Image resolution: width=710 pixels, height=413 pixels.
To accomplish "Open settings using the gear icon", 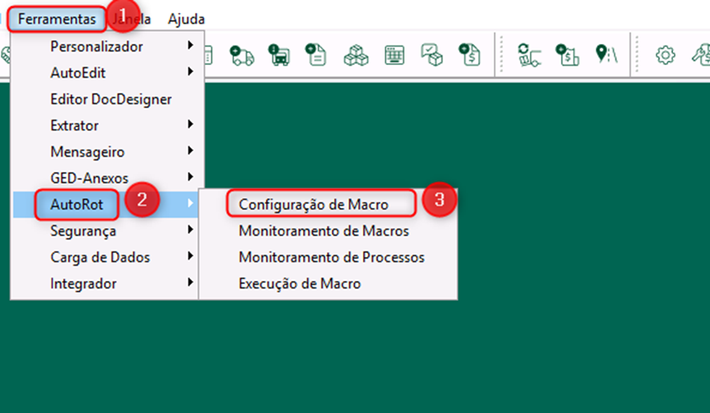I will tap(665, 55).
